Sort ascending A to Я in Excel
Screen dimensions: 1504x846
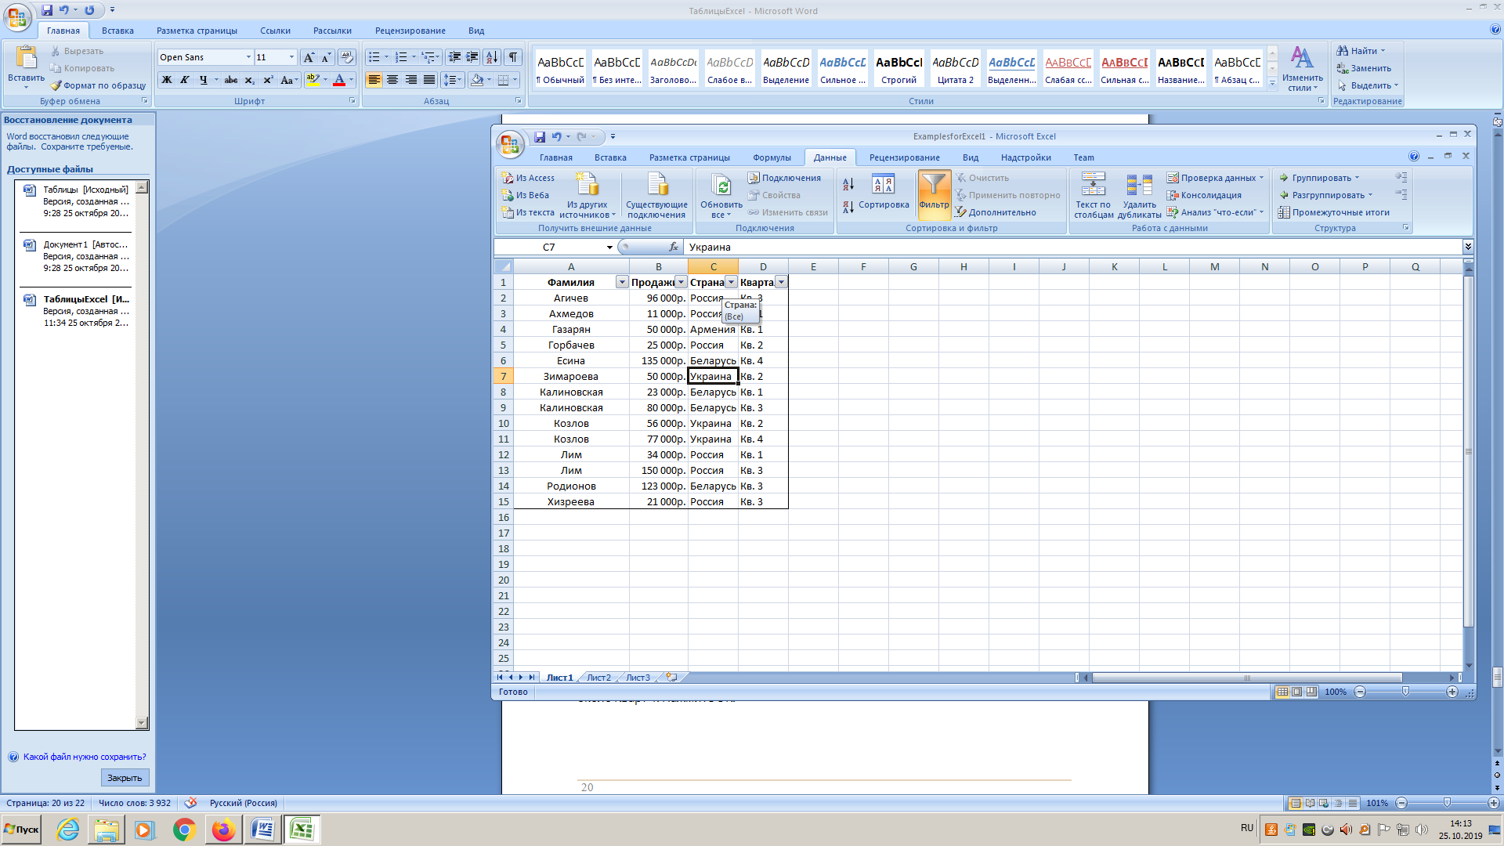point(848,185)
